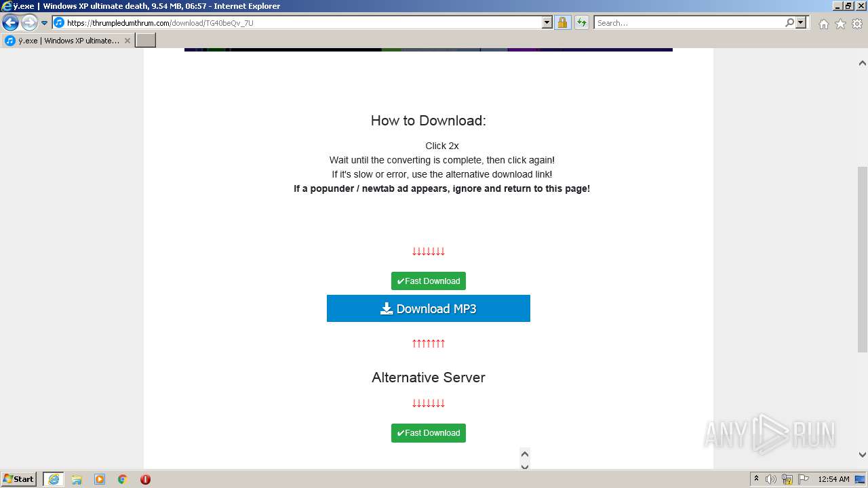
Task: Go back using the browser Back arrow
Action: click(10, 23)
